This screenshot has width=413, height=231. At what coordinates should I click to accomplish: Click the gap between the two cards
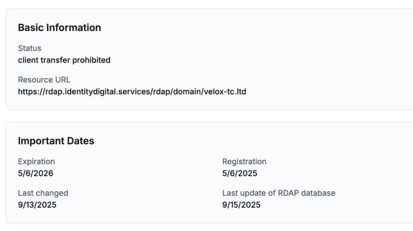point(206,116)
